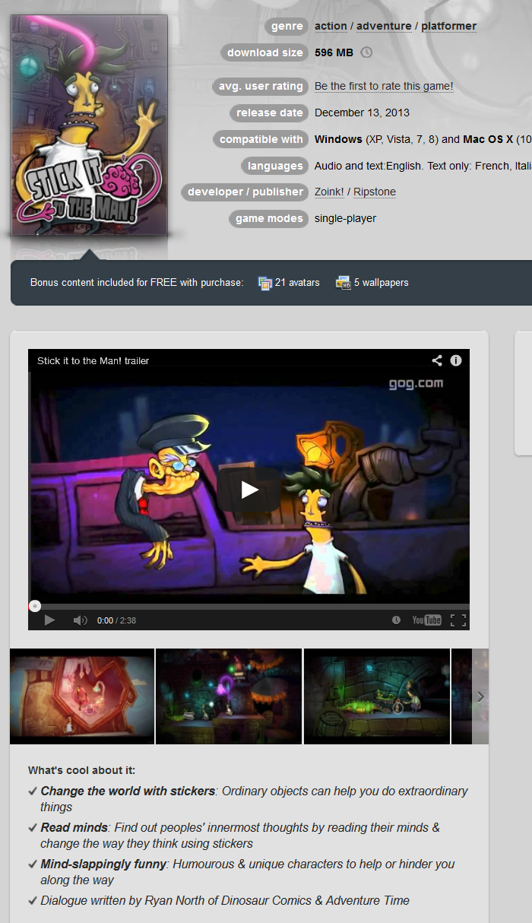Click the 'avg. user rating' label pill

coord(260,87)
